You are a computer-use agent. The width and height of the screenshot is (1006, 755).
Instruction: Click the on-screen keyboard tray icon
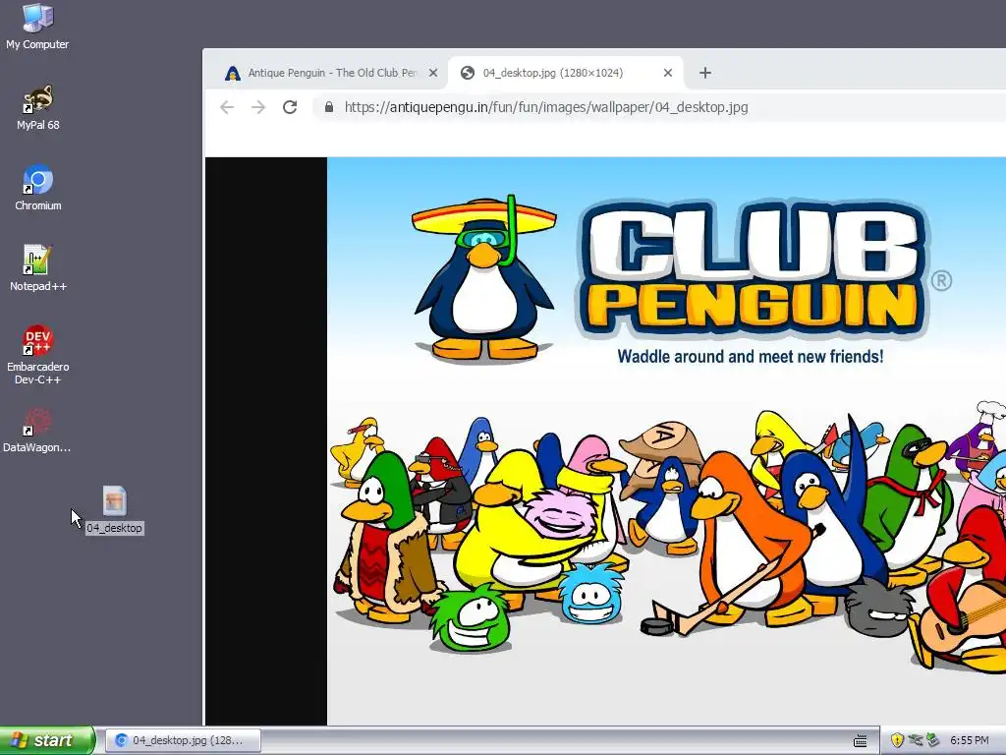click(861, 741)
